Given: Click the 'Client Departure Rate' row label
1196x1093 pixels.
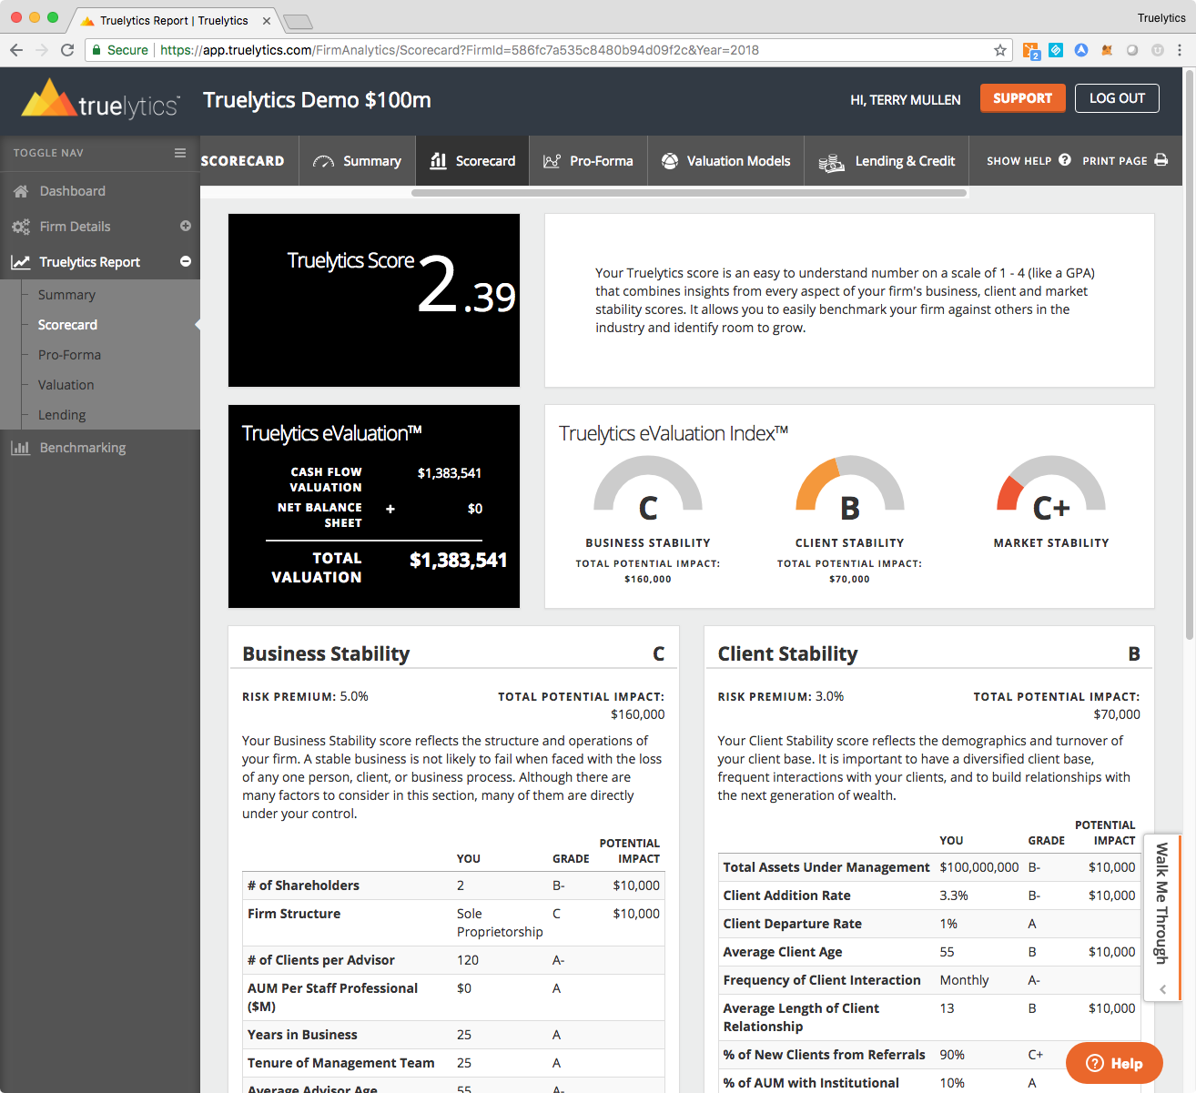Looking at the screenshot, I should click(792, 924).
